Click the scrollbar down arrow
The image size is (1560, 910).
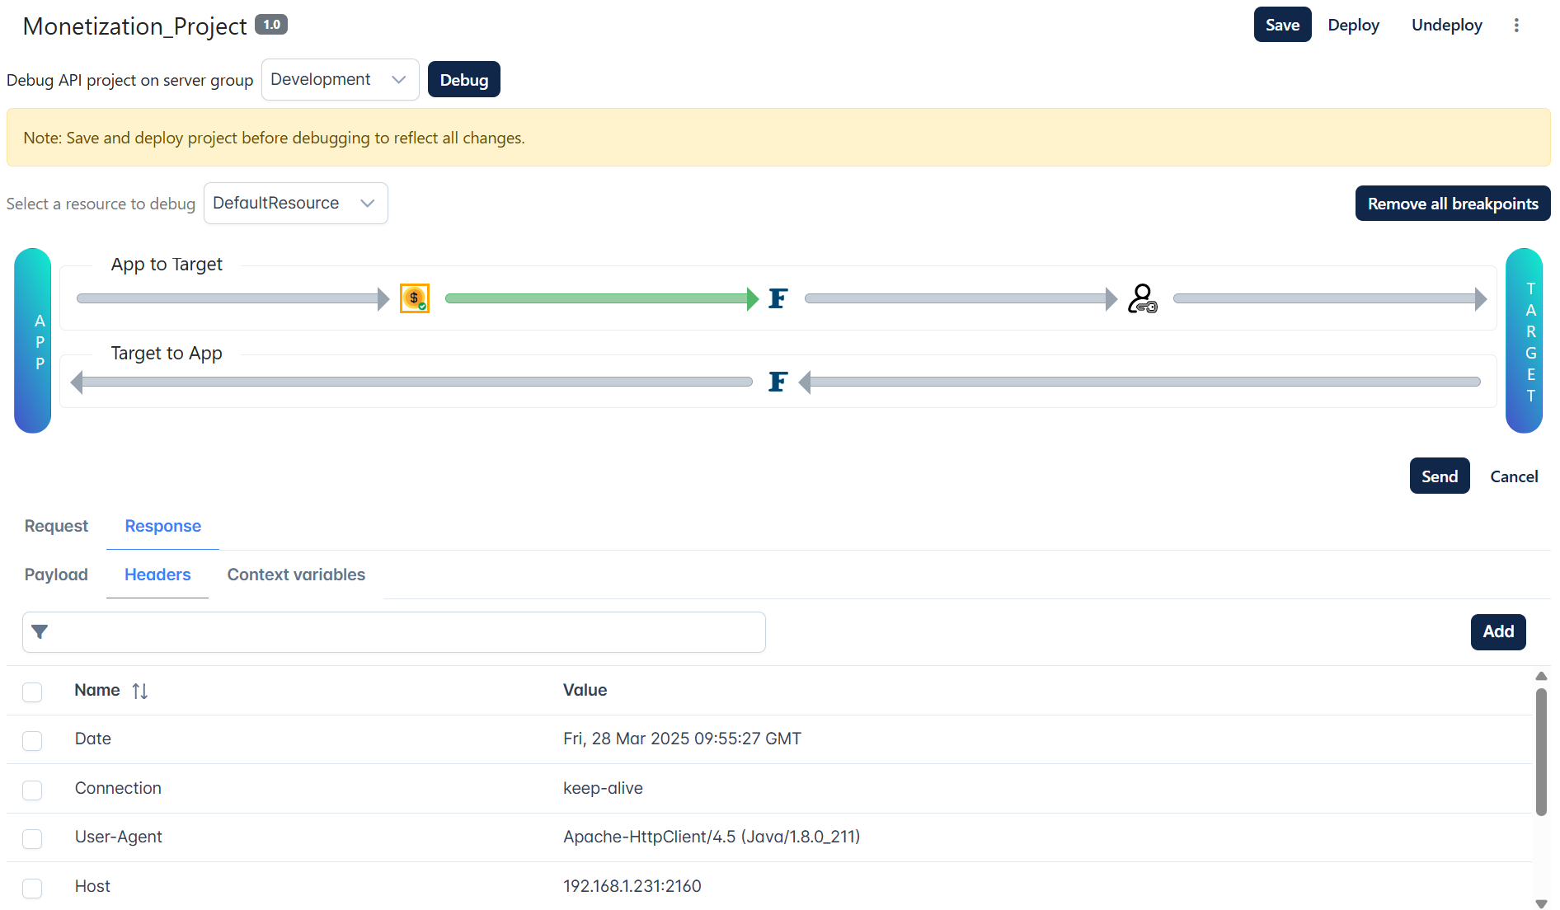coord(1540,903)
